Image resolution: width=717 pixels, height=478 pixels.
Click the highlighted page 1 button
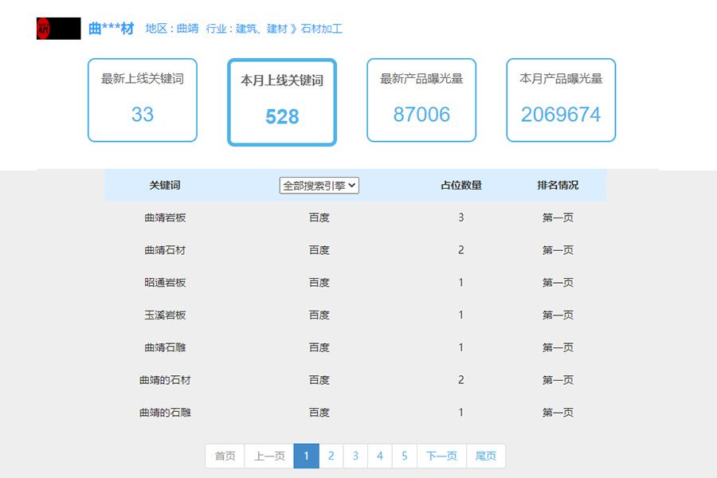tap(307, 456)
